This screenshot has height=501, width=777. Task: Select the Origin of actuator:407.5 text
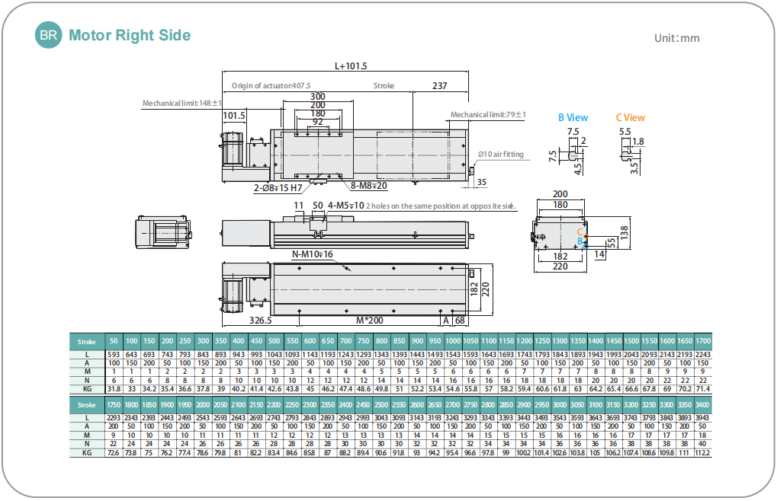pos(271,86)
